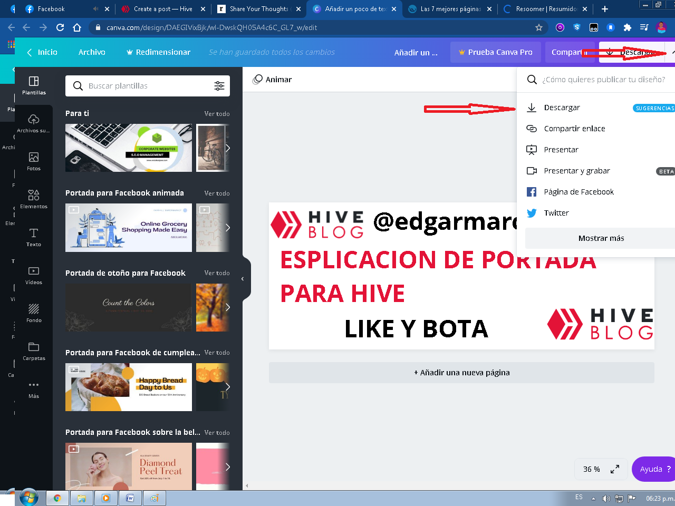Screen dimensions: 675x506
Task: Show next Portada para Facebook animada templates
Action: tap(228, 228)
